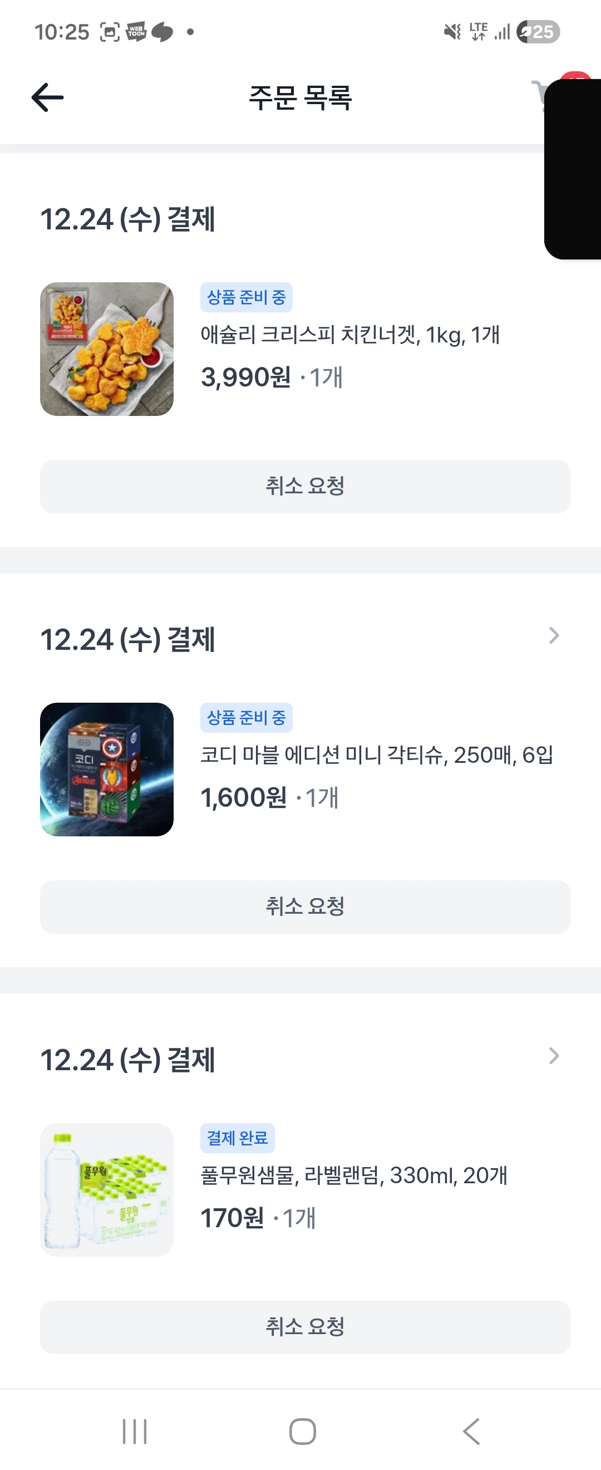The height and width of the screenshot is (1470, 601).
Task: Tap the back arrow in header
Action: pyautogui.click(x=48, y=97)
